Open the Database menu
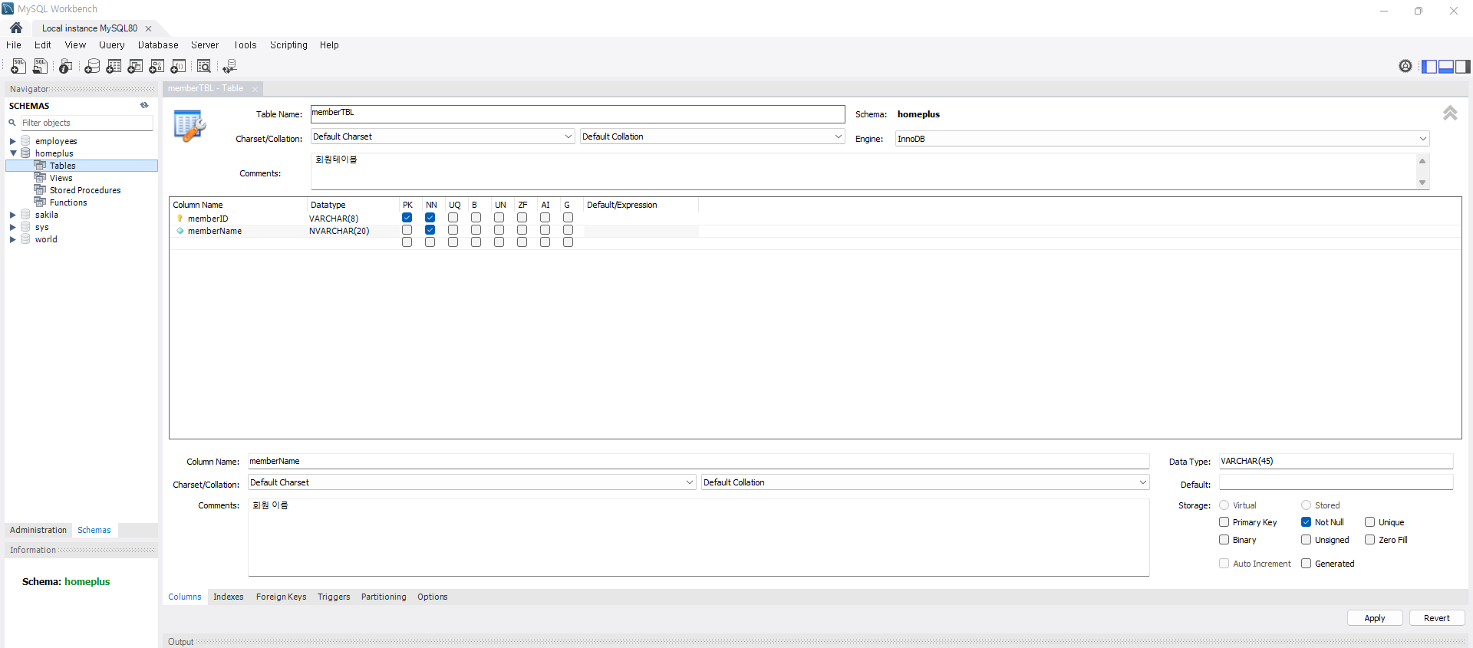Viewport: 1473px width, 648px height. [x=158, y=45]
